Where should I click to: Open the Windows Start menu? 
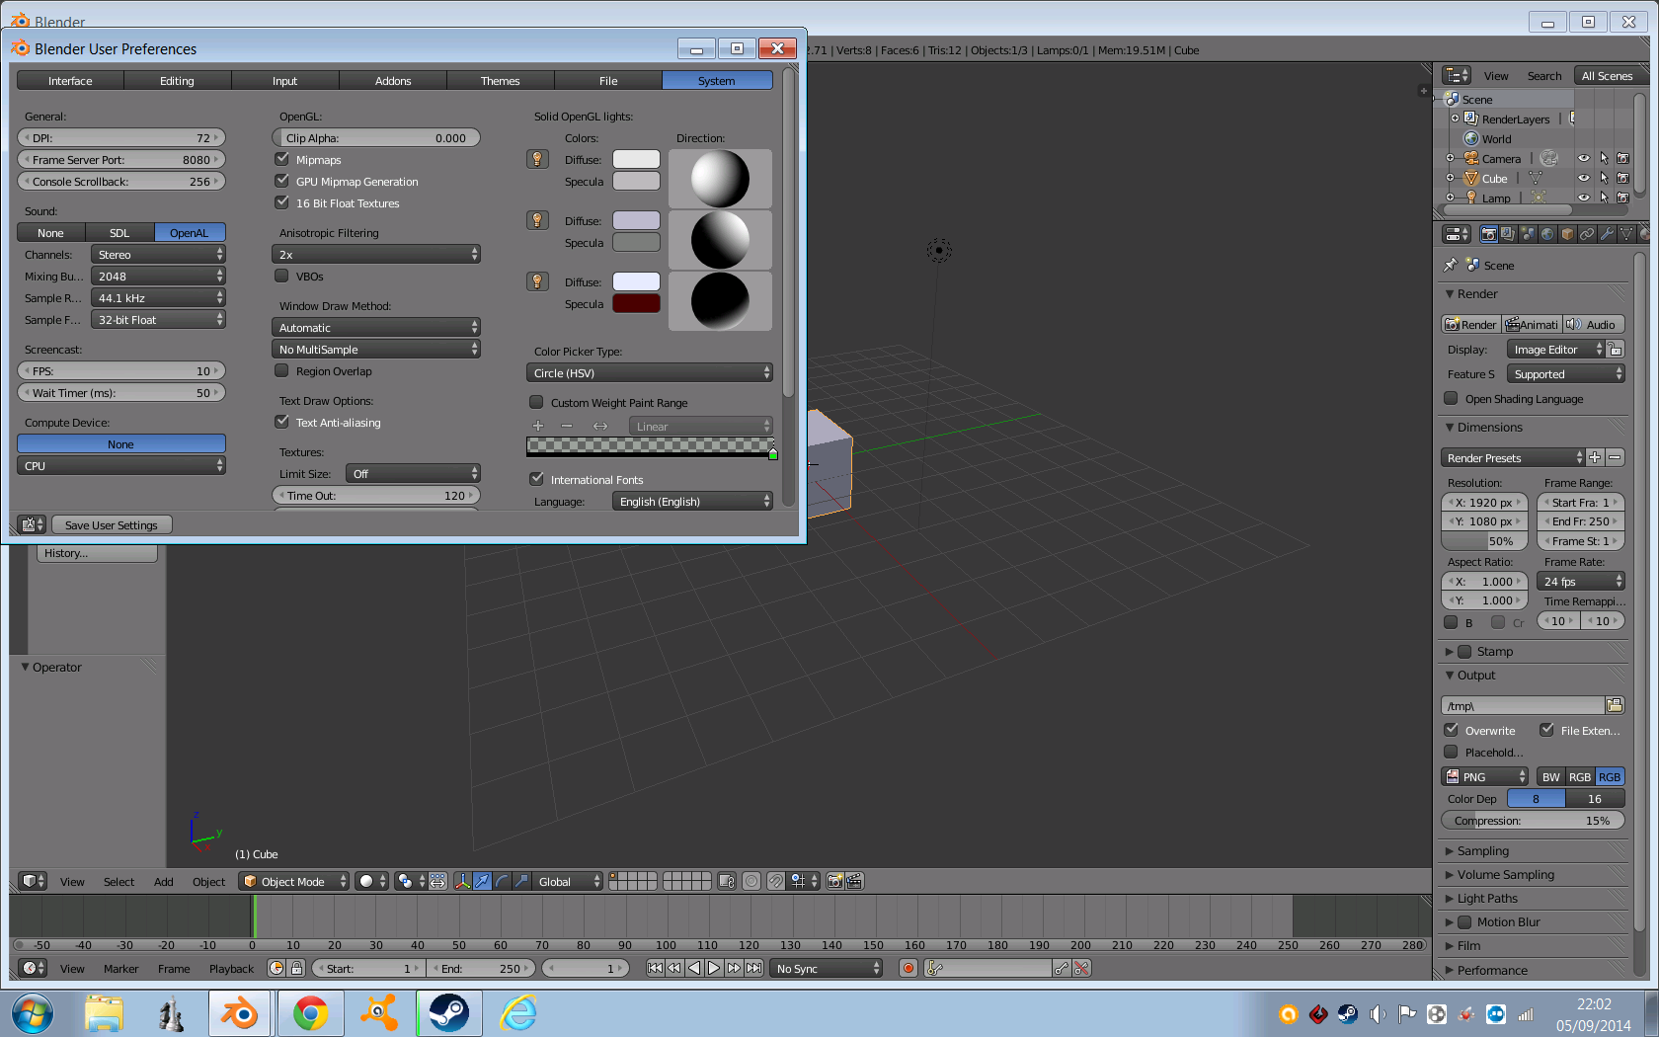click(33, 1013)
